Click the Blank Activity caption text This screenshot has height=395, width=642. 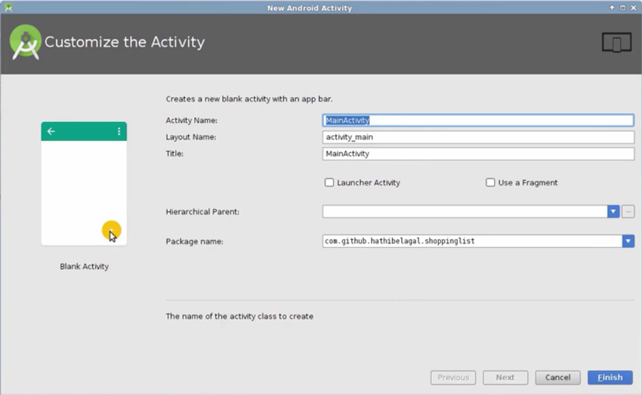pyautogui.click(x=85, y=266)
